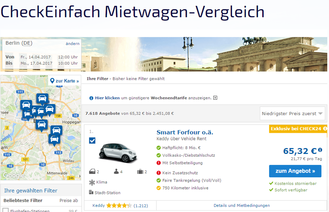The height and width of the screenshot is (212, 329).
Task: Click the Google logo on the map
Action: 14,175
